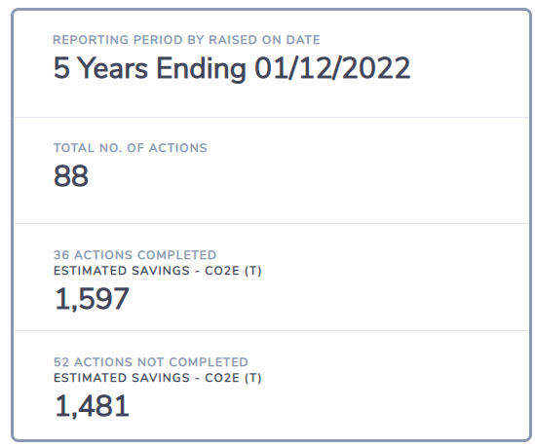This screenshot has height=447, width=535.
Task: Click 'Estimated Savings - CO2E (T)' under completed actions
Action: (158, 271)
